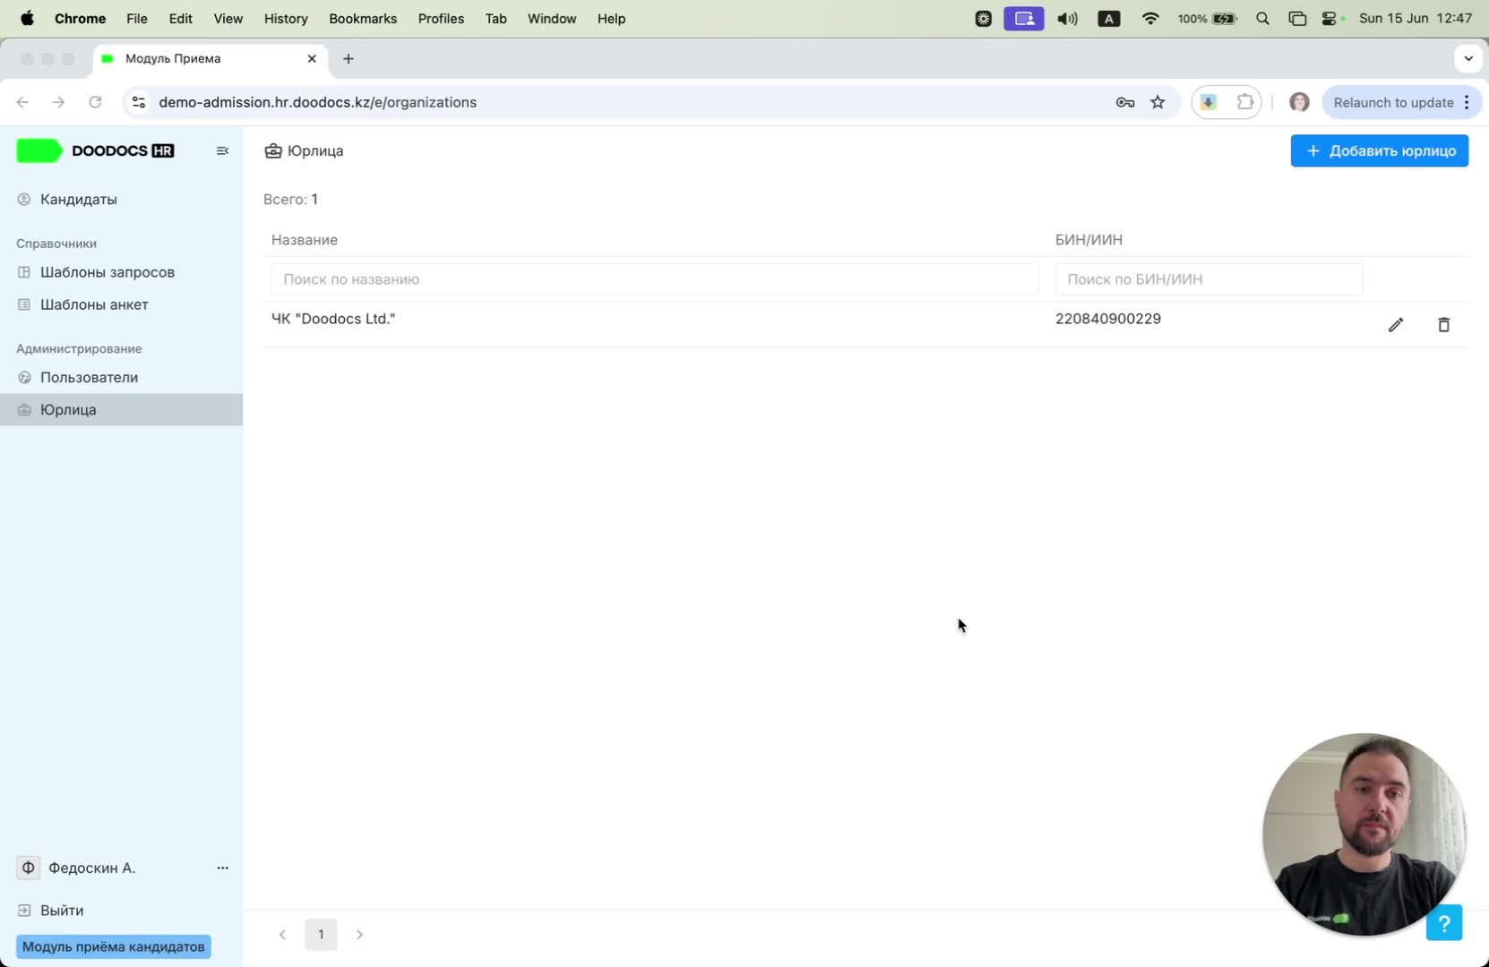Open macOS Spotlight search icon

click(x=1262, y=18)
